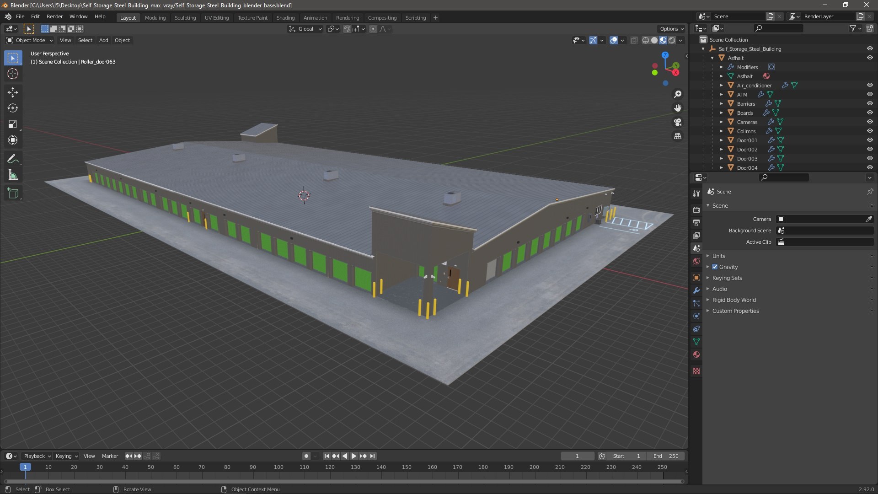Image resolution: width=878 pixels, height=494 pixels.
Task: Open the Material properties tab
Action: coord(696,354)
